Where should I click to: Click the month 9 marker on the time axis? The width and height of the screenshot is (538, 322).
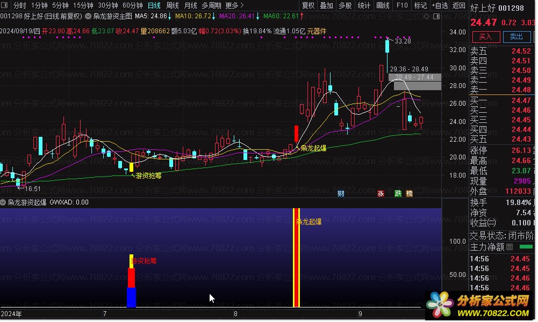click(x=360, y=314)
